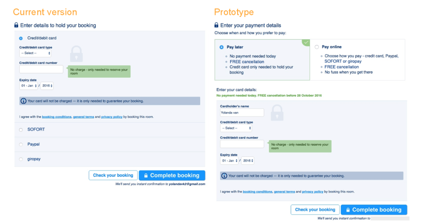Click the padlock icon beside Enter your payment details
This screenshot has width=424, height=224.
coord(216,25)
